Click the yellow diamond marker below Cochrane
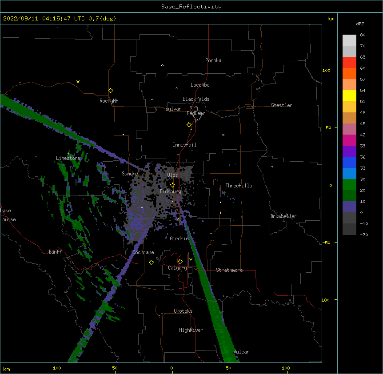The width and height of the screenshot is (383, 374). pyautogui.click(x=151, y=262)
